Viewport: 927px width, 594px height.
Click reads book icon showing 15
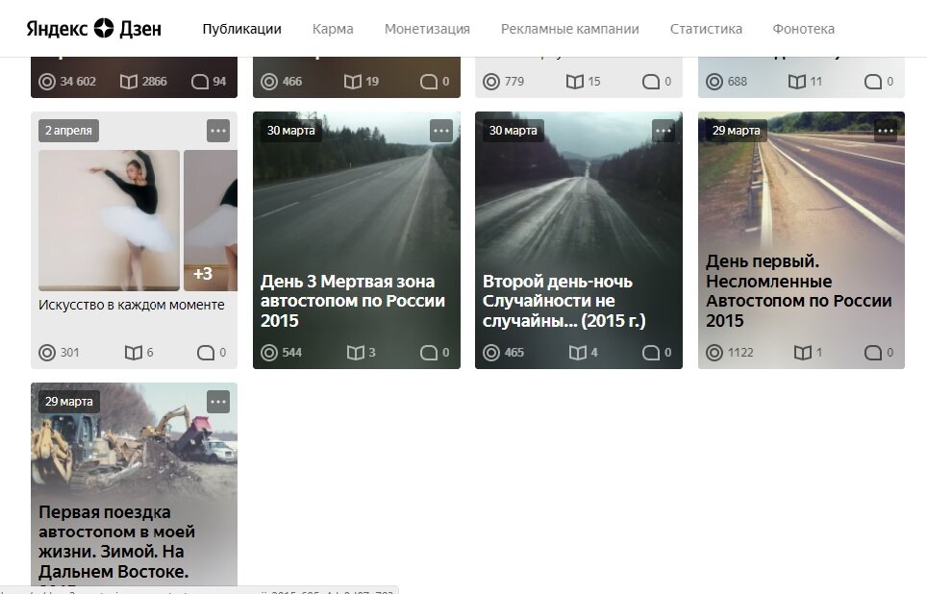pos(575,82)
